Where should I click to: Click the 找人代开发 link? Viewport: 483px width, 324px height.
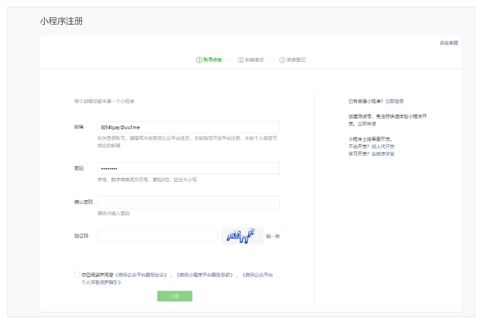[x=383, y=147]
